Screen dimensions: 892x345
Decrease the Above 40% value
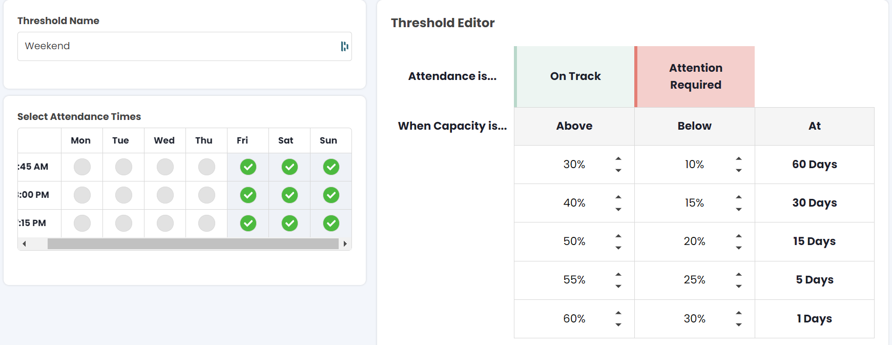(x=618, y=209)
